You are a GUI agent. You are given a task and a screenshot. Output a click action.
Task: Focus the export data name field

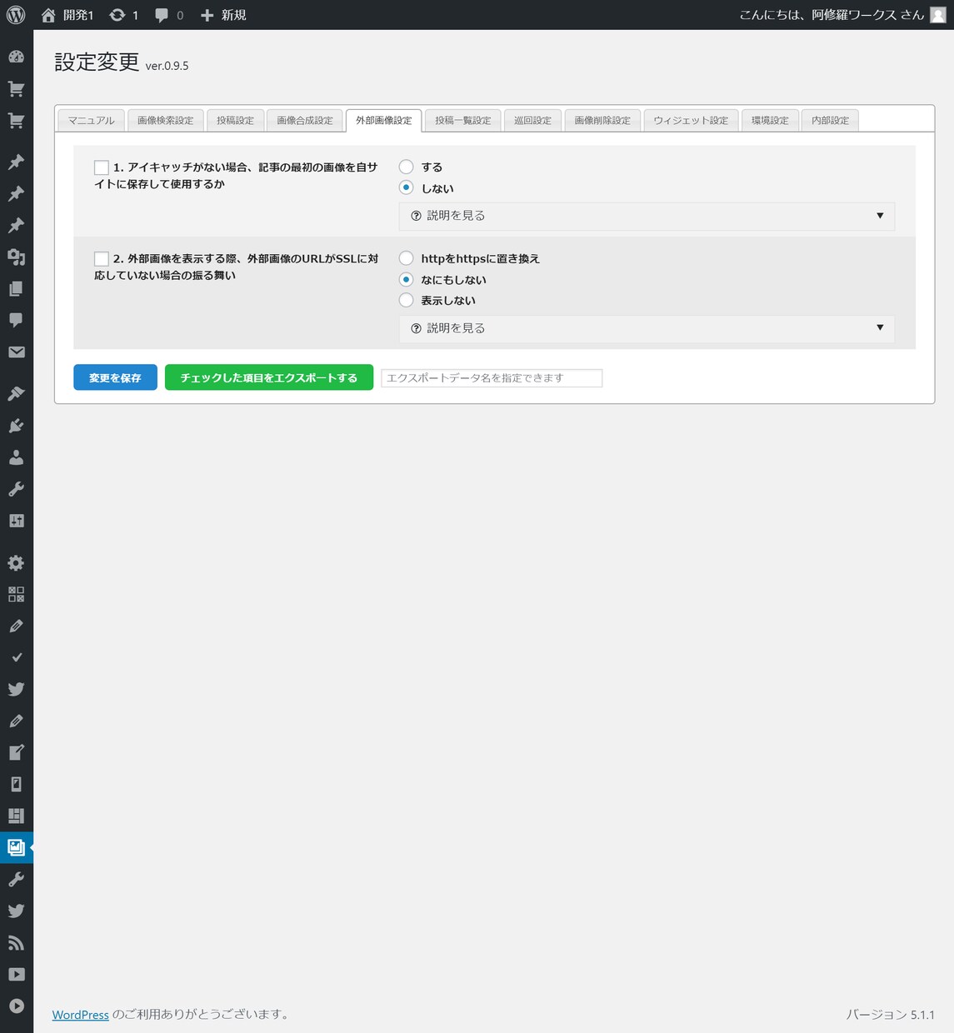click(492, 378)
